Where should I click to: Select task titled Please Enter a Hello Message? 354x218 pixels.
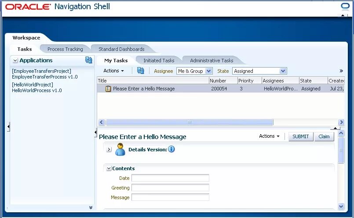coord(144,89)
